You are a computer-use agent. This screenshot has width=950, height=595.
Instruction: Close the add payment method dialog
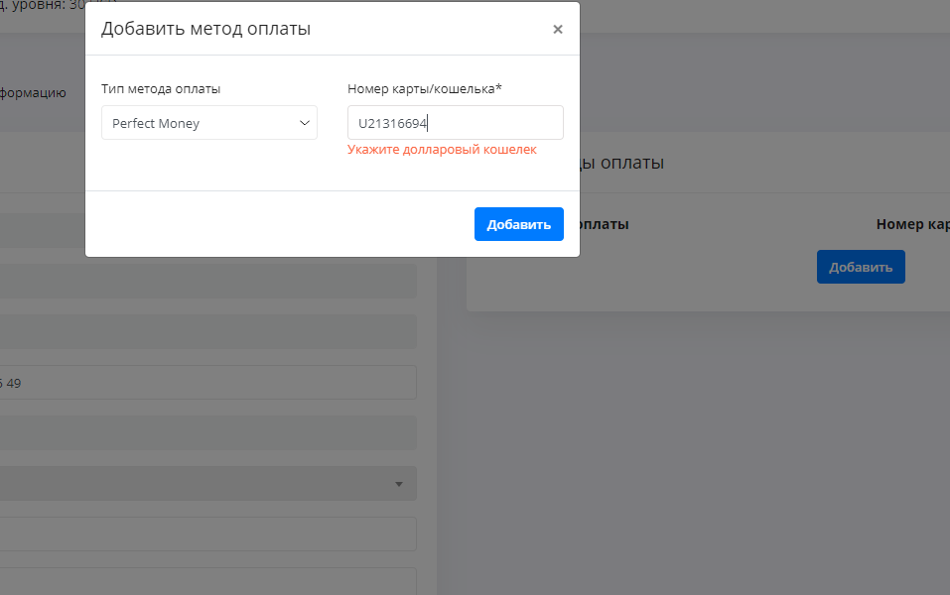[x=557, y=30]
